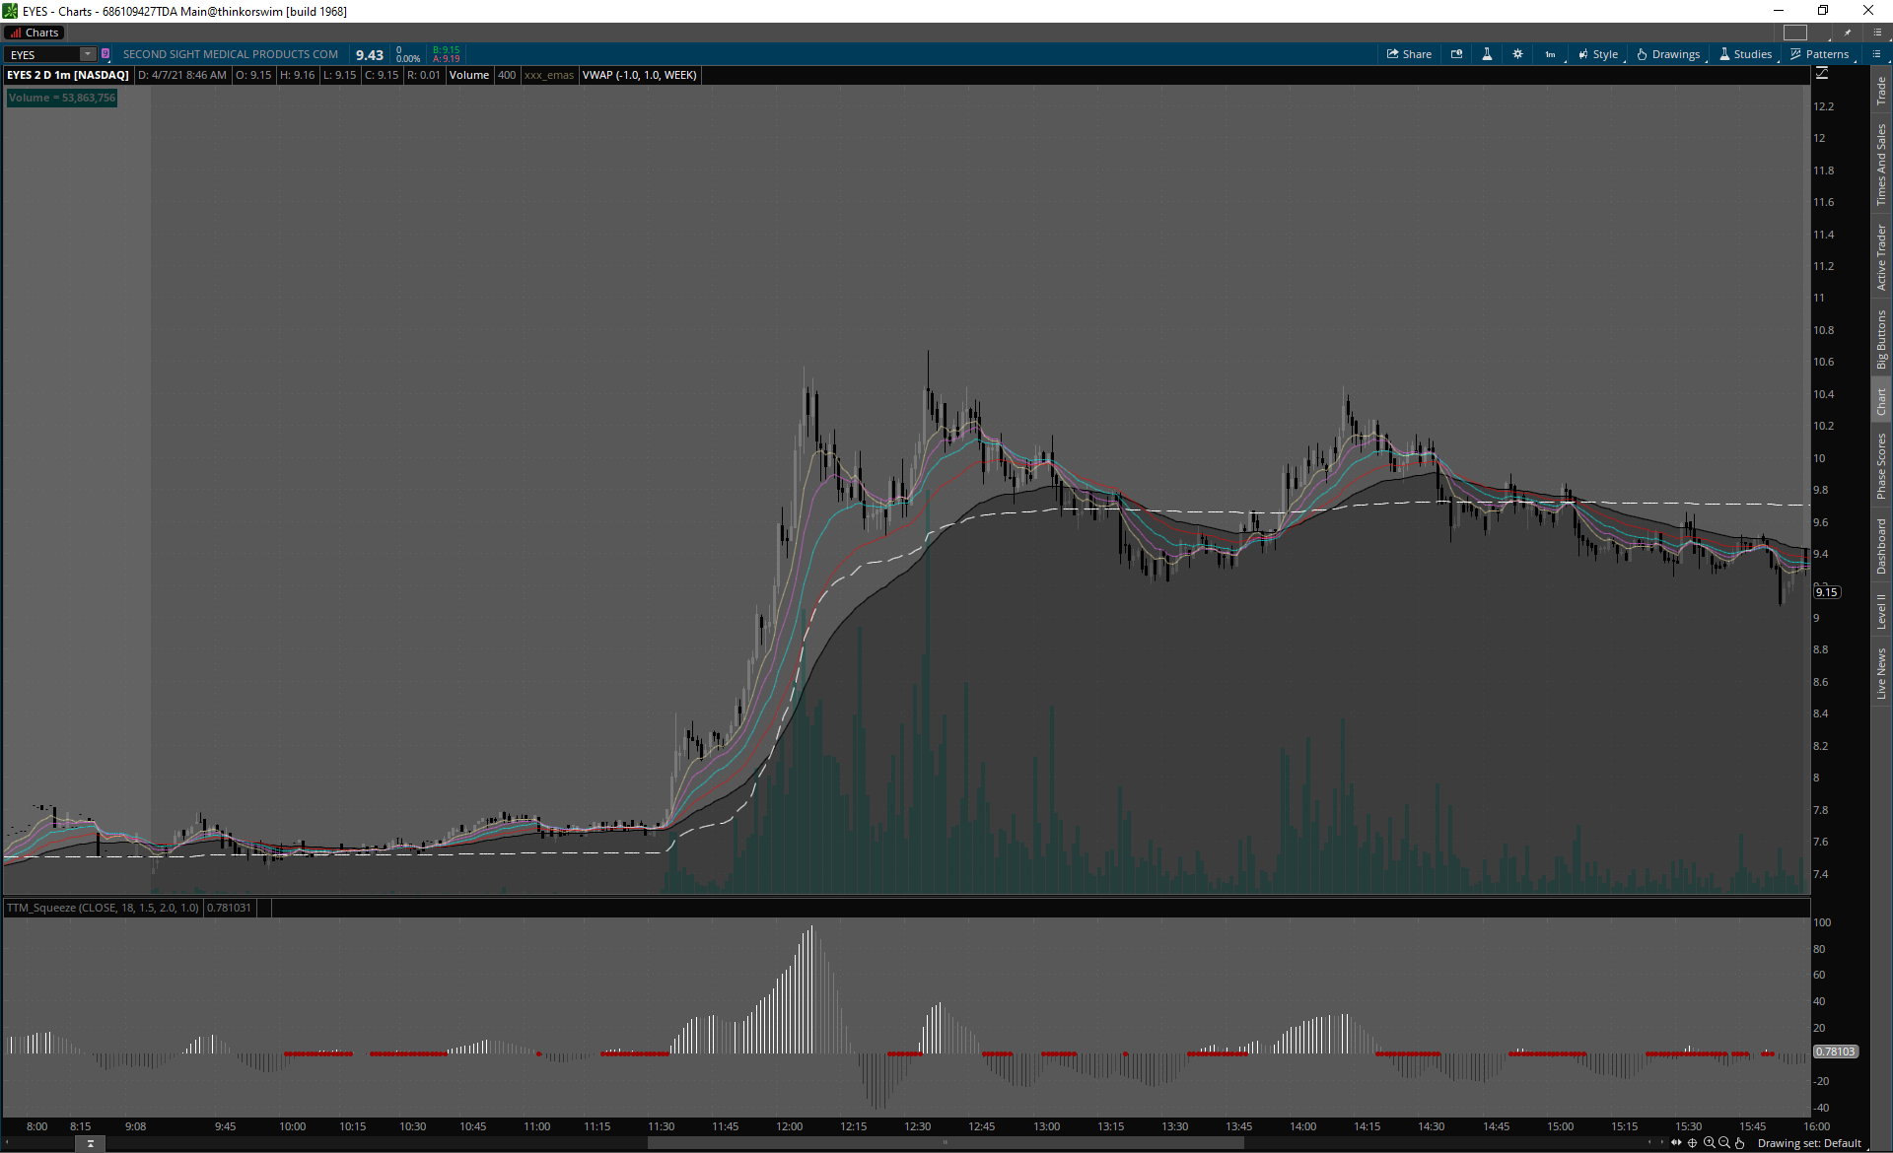Open the 1m timeframe dropdown
This screenshot has width=1893, height=1153.
click(1551, 54)
